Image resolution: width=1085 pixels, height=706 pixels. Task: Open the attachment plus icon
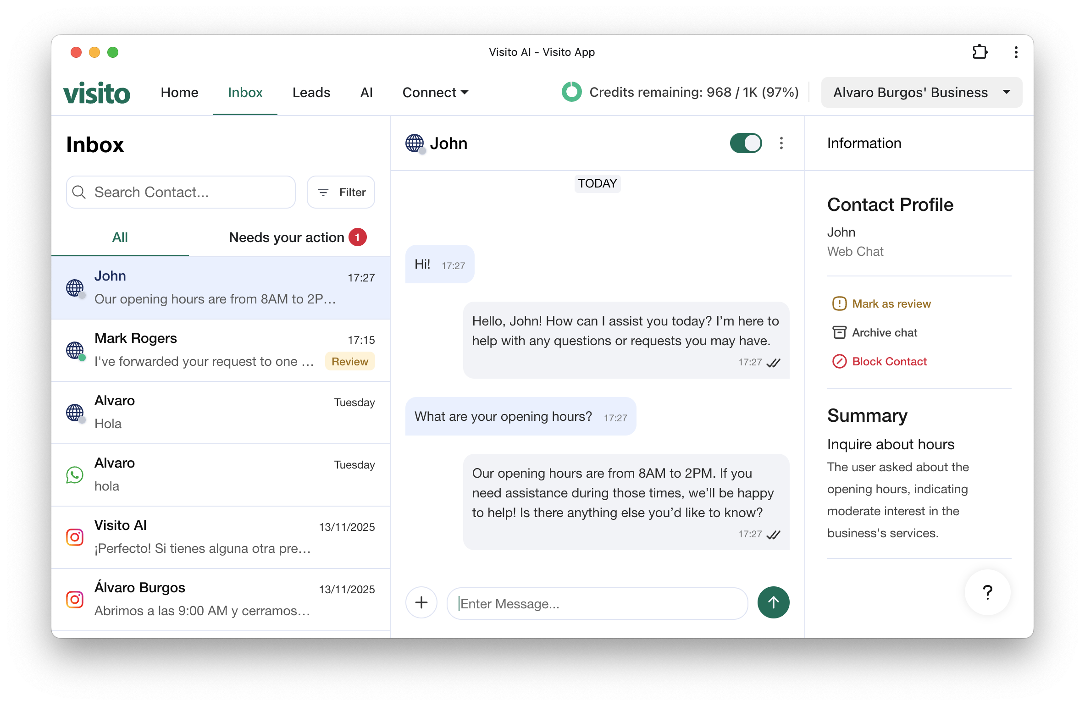[421, 602]
